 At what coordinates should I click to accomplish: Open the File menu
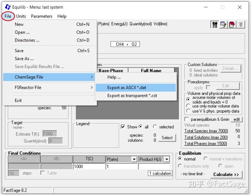8,16
